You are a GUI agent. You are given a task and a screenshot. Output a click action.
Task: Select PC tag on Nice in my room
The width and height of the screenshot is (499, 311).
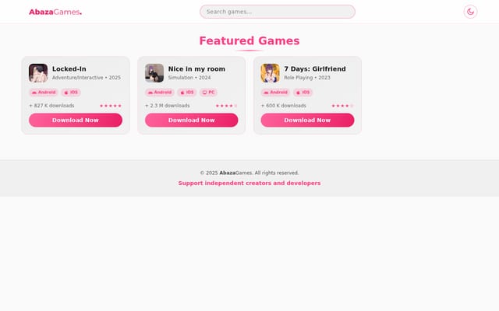click(208, 93)
